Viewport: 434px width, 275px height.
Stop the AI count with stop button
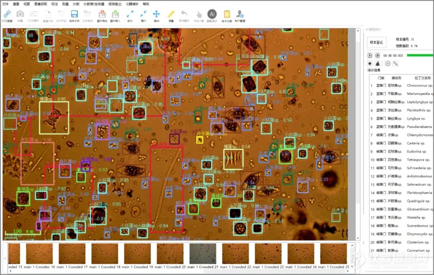(x=377, y=55)
